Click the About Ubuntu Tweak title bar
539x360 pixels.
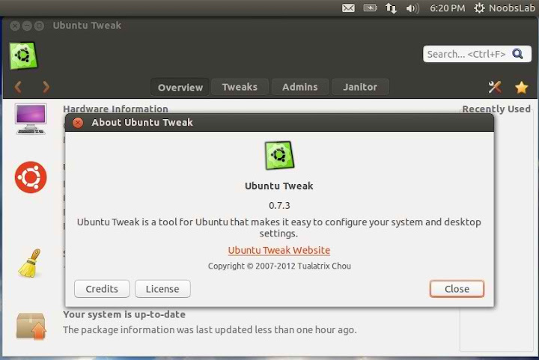coord(279,123)
